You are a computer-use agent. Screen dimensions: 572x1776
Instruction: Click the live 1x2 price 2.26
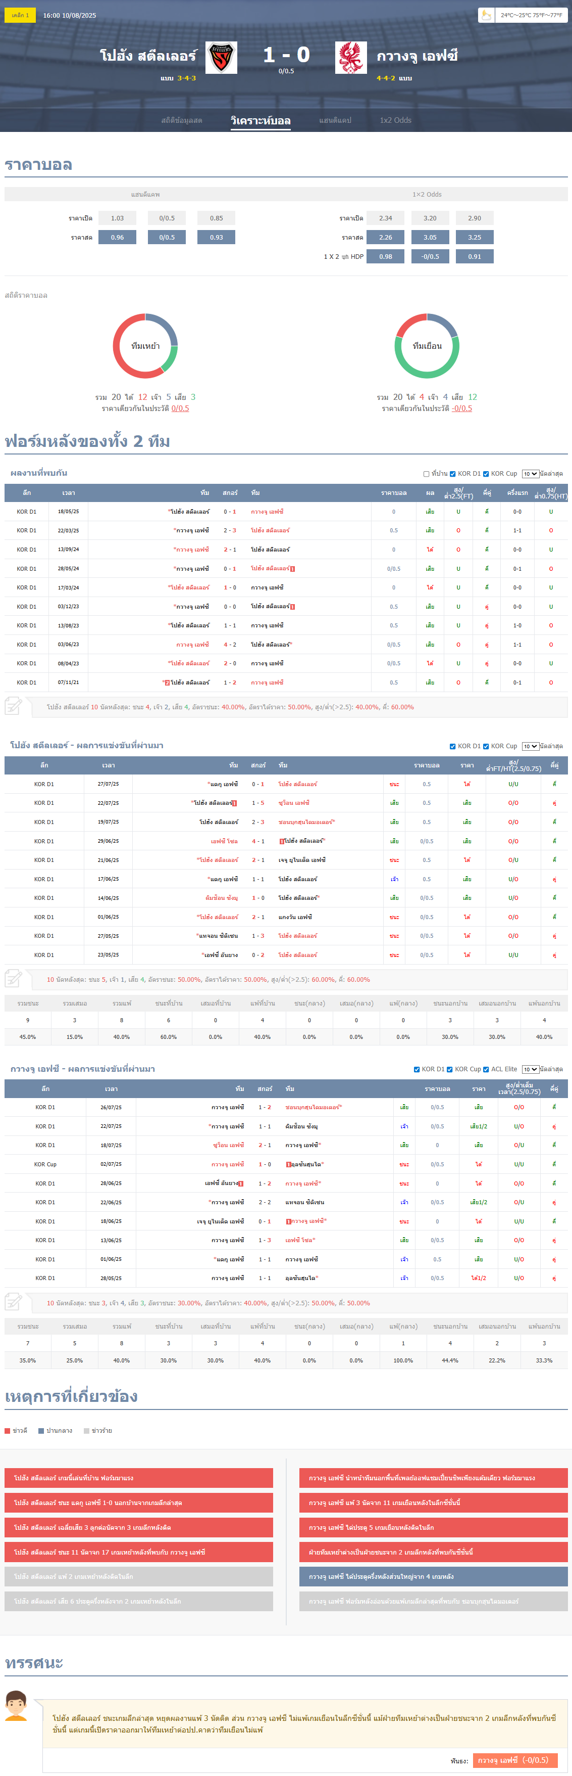386,237
